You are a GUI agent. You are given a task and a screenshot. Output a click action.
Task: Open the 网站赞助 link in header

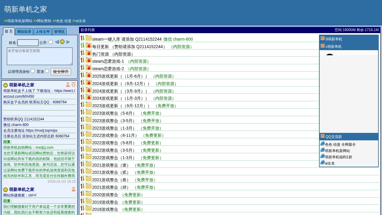click(44, 21)
